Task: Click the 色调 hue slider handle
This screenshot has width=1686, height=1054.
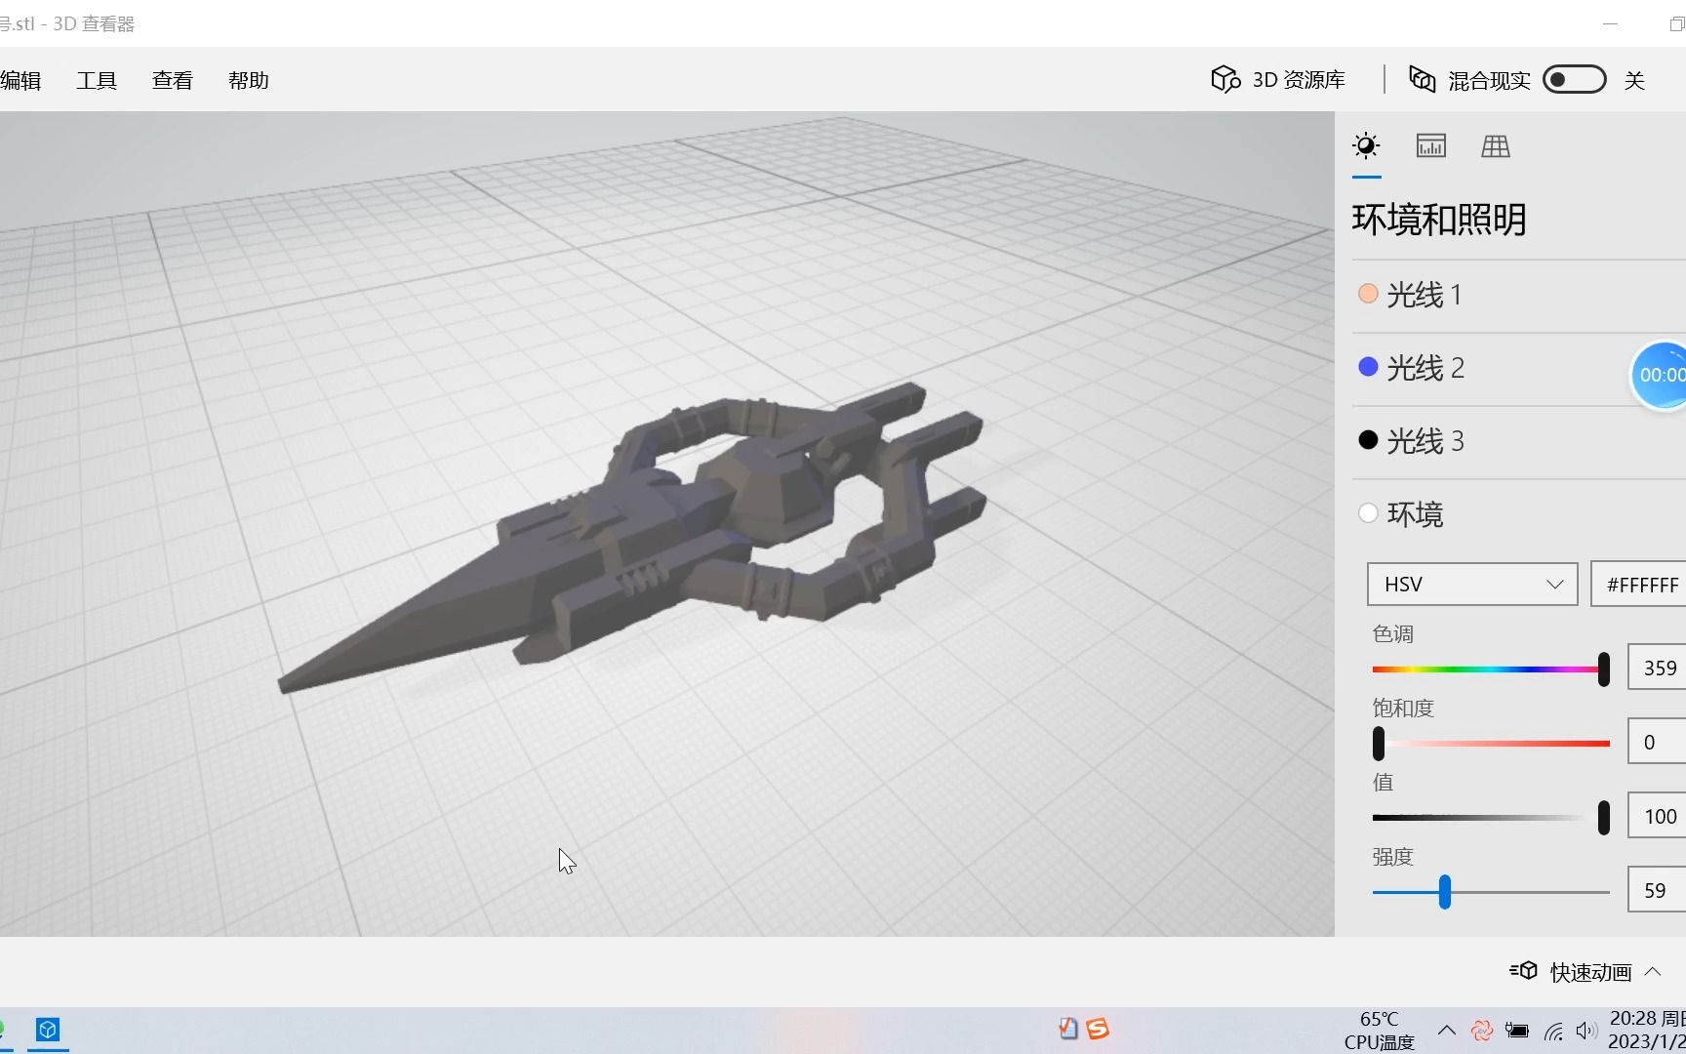Action: click(x=1603, y=669)
